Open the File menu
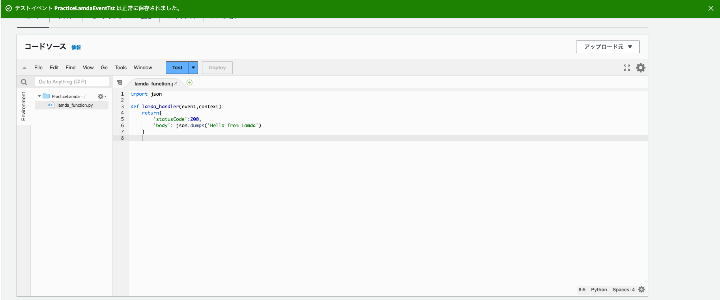The height and width of the screenshot is (300, 720). (x=38, y=68)
